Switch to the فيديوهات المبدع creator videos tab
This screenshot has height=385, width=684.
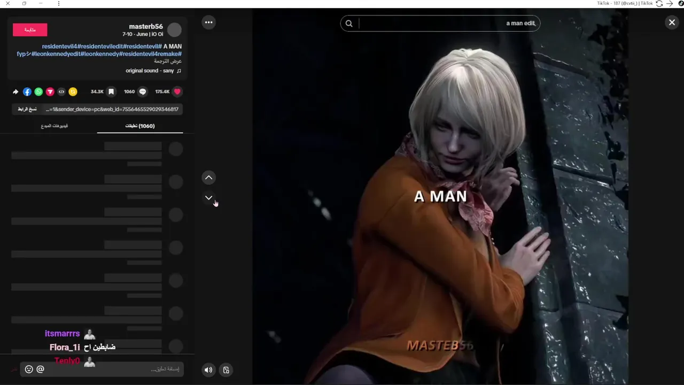(55, 126)
